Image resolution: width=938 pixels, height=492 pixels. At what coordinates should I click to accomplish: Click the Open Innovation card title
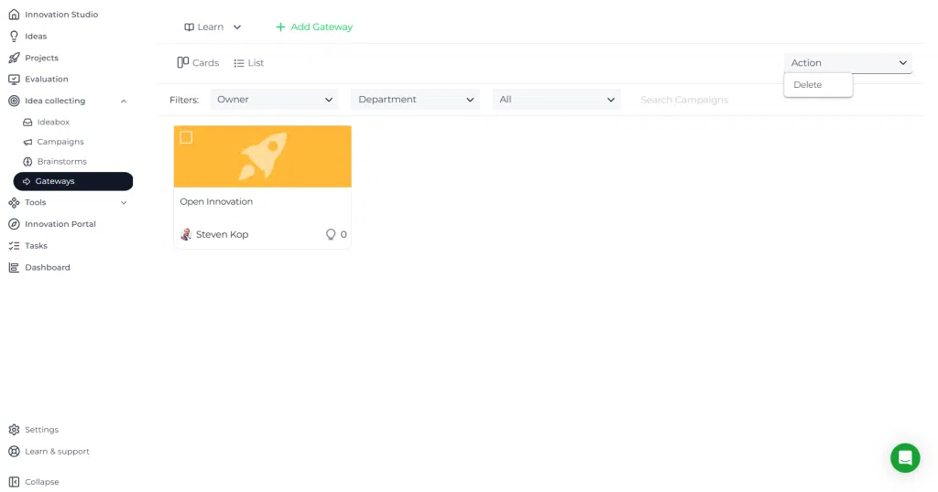(x=216, y=202)
